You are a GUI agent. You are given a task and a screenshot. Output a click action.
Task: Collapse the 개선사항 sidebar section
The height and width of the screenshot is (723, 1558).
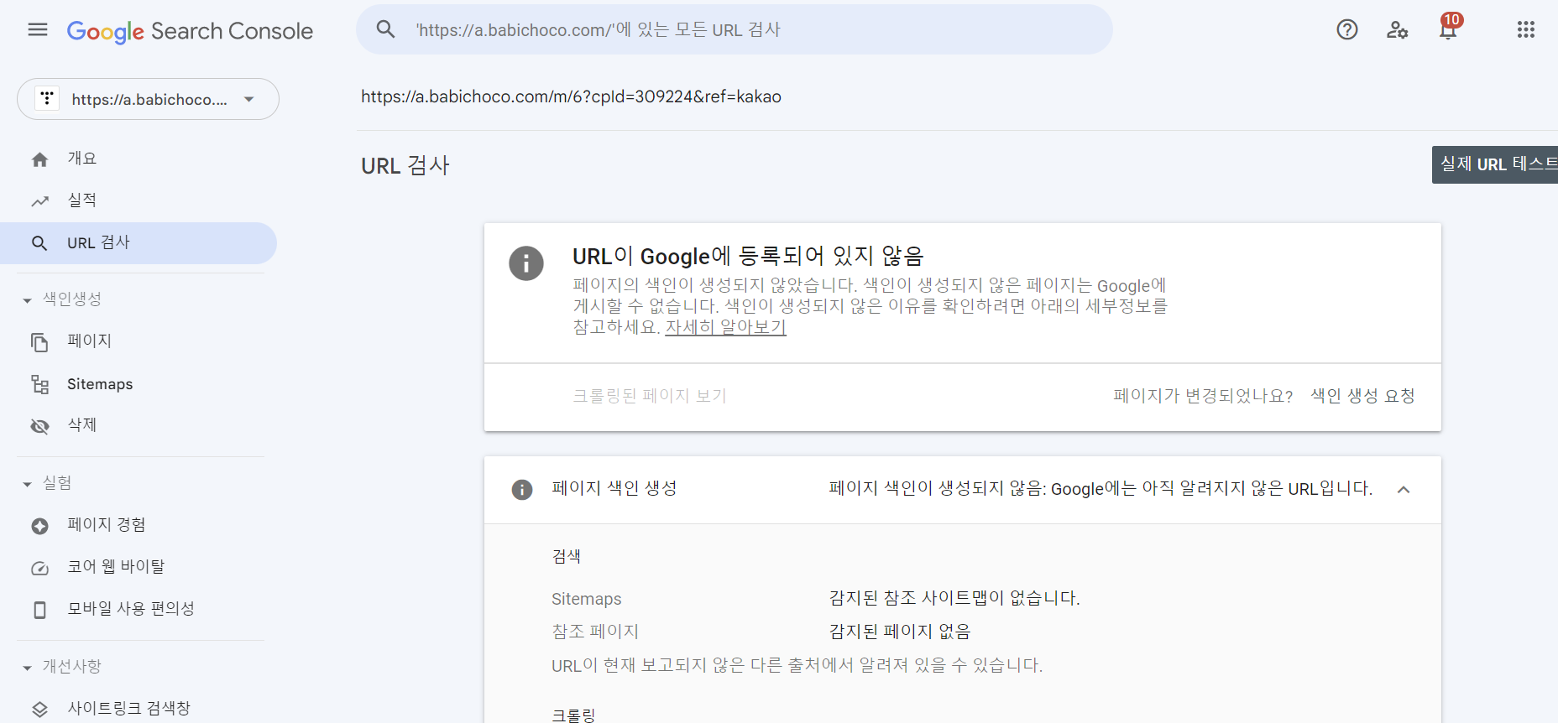tap(27, 668)
